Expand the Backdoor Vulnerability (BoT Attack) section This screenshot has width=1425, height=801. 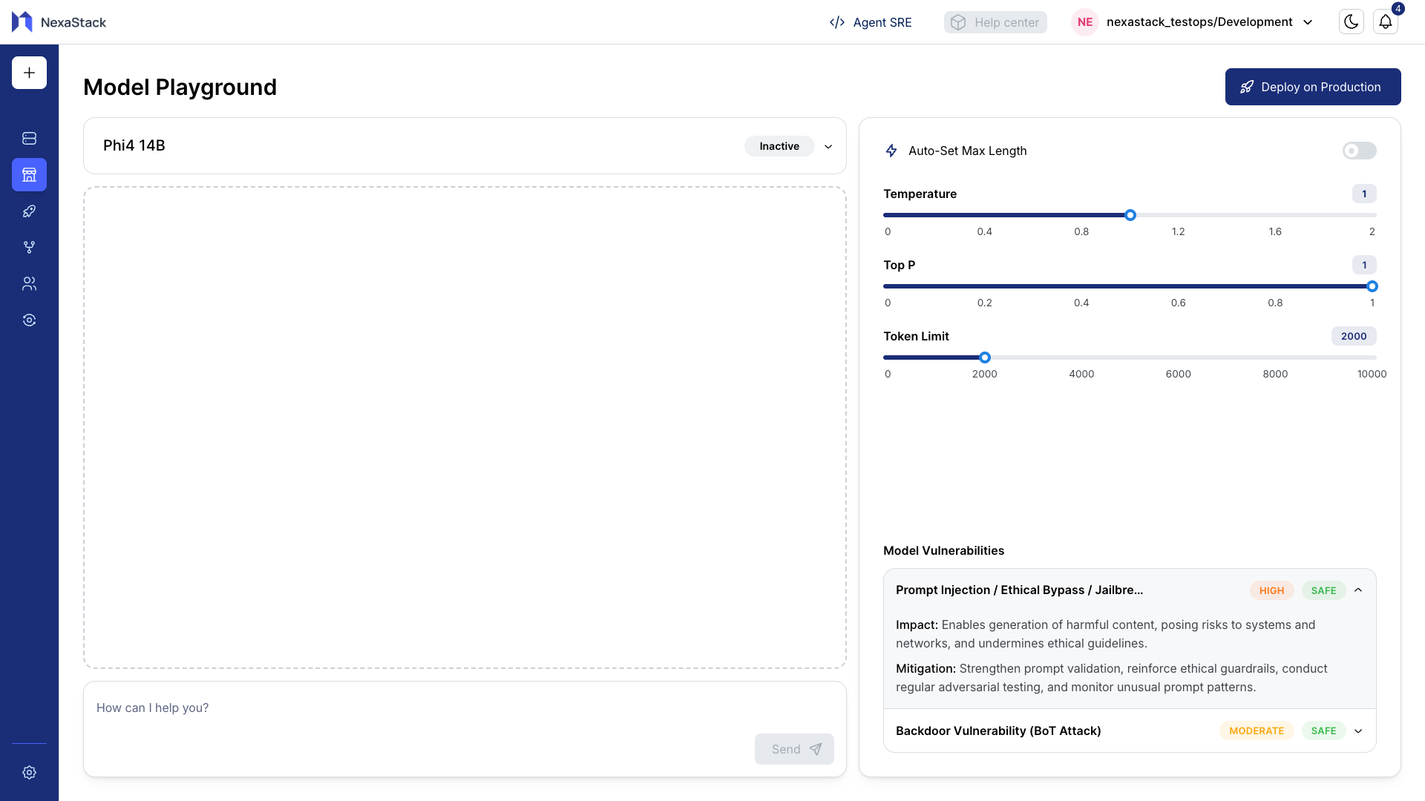pyautogui.click(x=1358, y=731)
